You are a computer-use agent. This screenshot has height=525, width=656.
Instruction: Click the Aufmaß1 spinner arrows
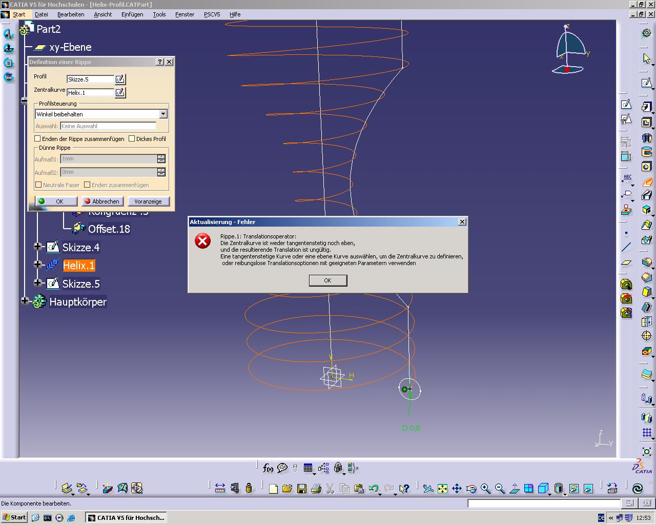pyautogui.click(x=161, y=159)
